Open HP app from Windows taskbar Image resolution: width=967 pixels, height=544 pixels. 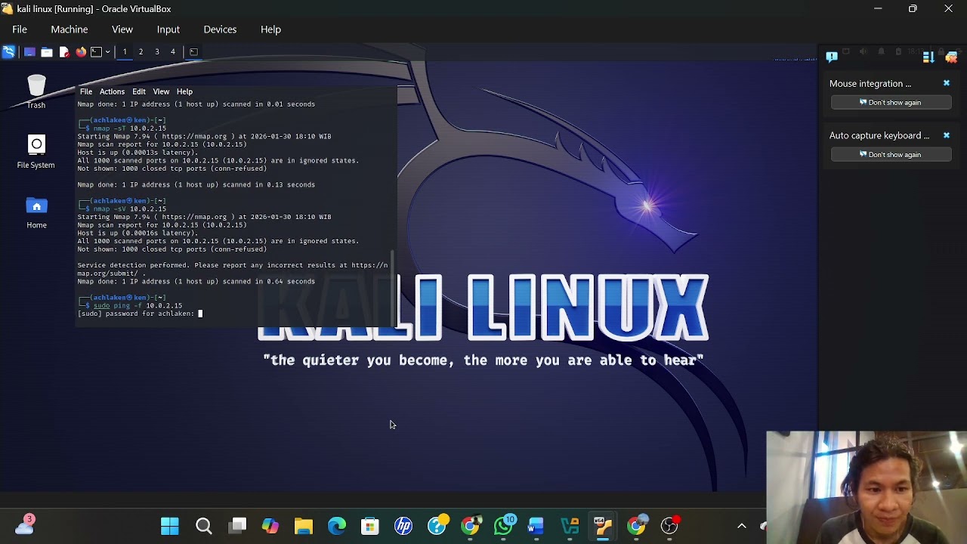(x=403, y=526)
